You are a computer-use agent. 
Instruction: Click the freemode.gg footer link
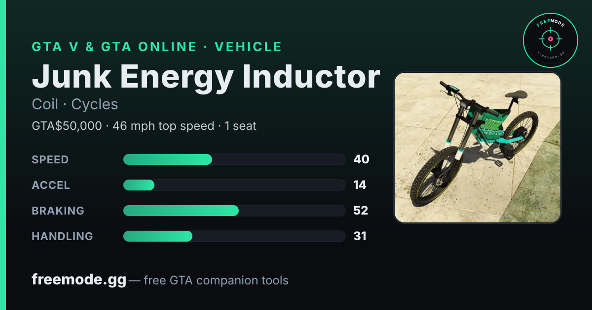tap(79, 280)
